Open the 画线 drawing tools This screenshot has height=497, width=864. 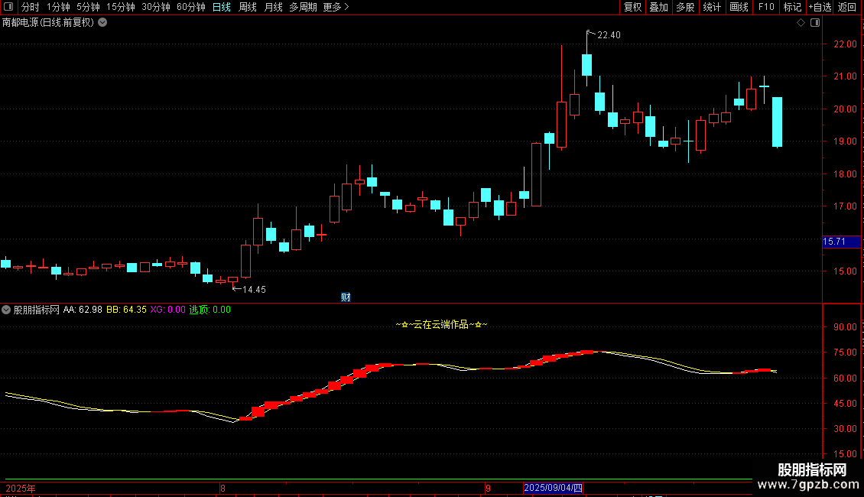click(x=739, y=7)
